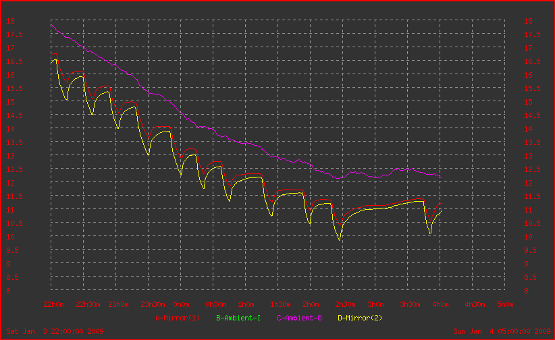Click the 17.5 label on the left axis
555x340 pixels.
[14, 34]
